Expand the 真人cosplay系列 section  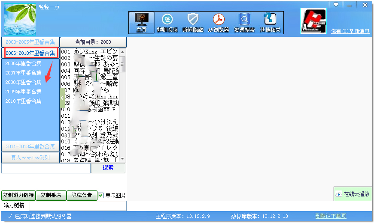[x=30, y=158]
